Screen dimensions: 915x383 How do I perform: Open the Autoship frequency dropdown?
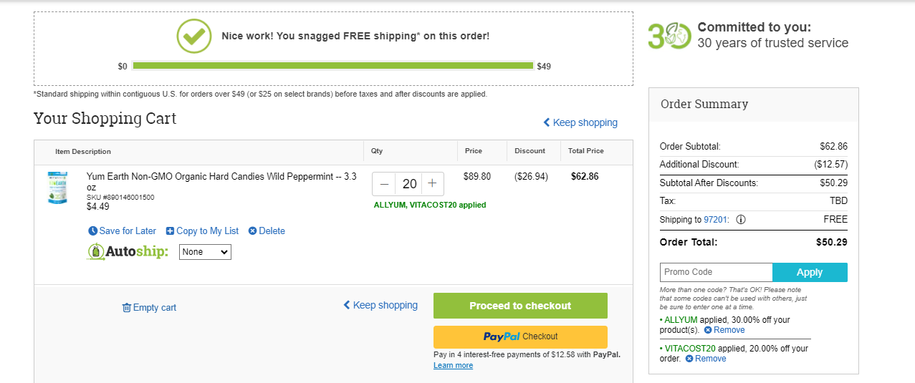click(205, 252)
